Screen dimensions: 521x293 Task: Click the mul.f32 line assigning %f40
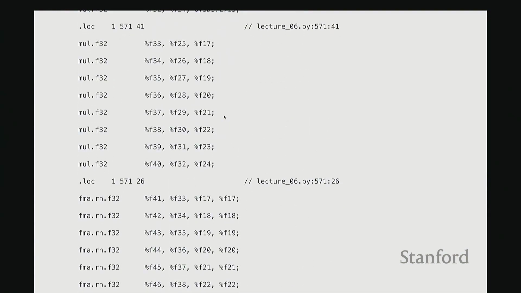coord(146,164)
